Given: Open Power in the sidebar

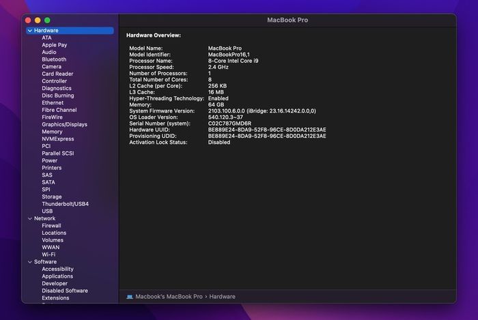Looking at the screenshot, I should (49, 161).
